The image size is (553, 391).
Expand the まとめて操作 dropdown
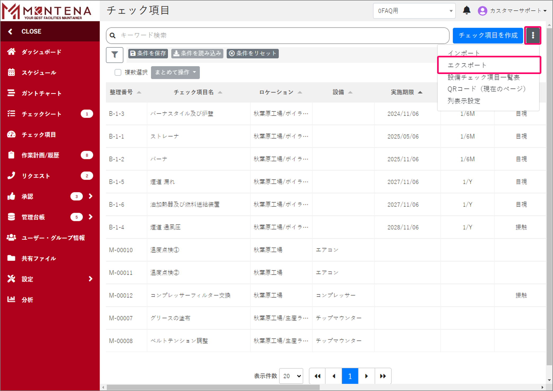tap(175, 72)
